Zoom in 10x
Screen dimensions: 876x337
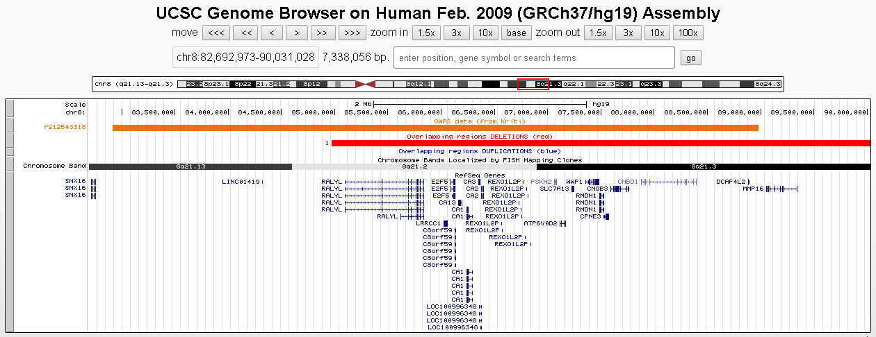485,33
